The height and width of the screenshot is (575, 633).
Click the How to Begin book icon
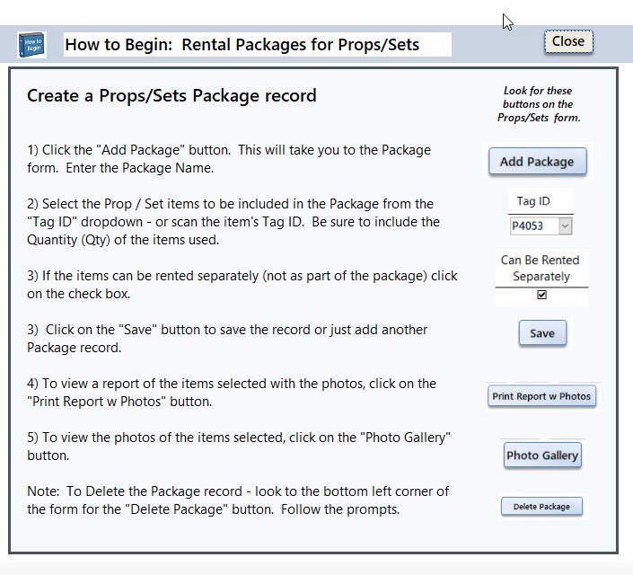click(x=32, y=44)
